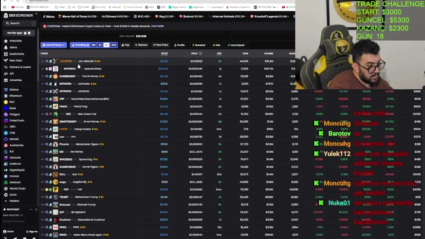This screenshot has width=425, height=239.
Task: Click the Get the App button
Action: pyautogui.click(x=19, y=33)
